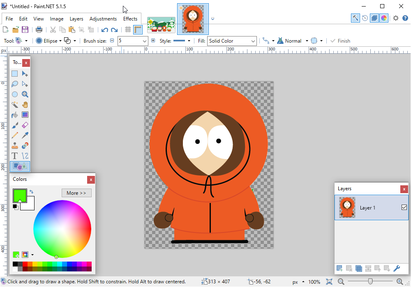Viewport: 411px width, 287px height.
Task: Open the Layers menu
Action: (76, 19)
